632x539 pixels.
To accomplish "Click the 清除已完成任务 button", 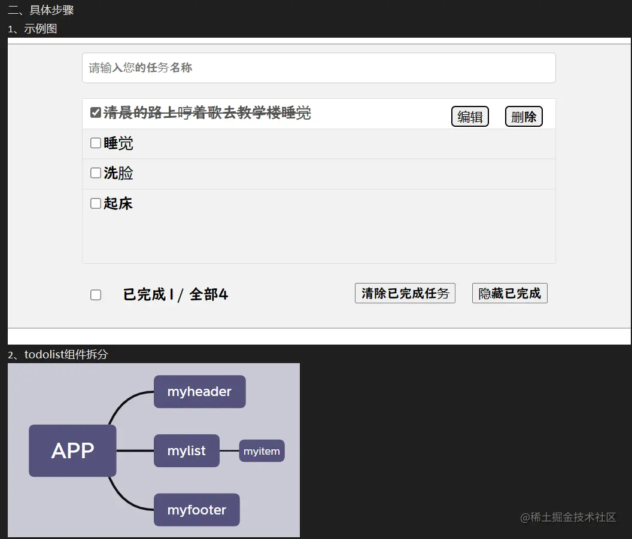I will (405, 293).
